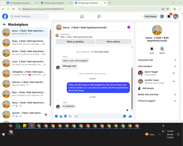The height and width of the screenshot is (146, 183).
Task: Open the purple conversation information icon
Action: coord(129,27)
